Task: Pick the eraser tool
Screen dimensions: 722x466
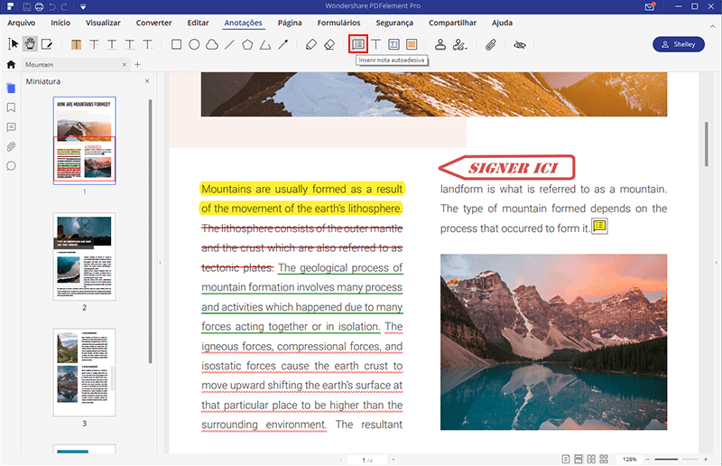Action: point(329,43)
